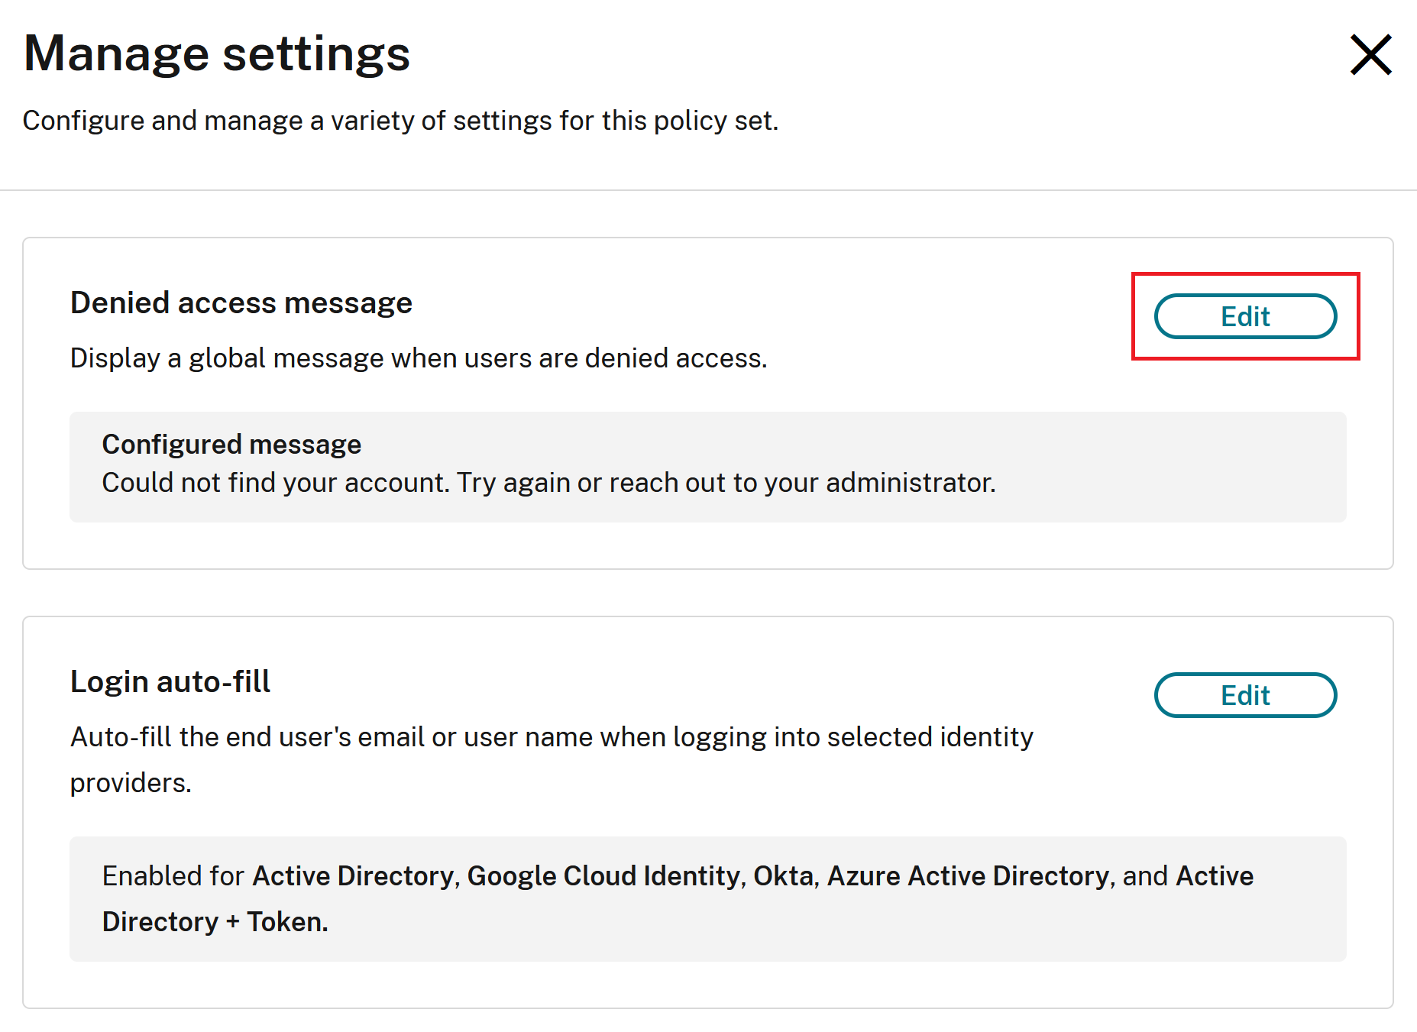The height and width of the screenshot is (1032, 1417).
Task: Click the 'Display a global message' description
Action: (x=419, y=358)
